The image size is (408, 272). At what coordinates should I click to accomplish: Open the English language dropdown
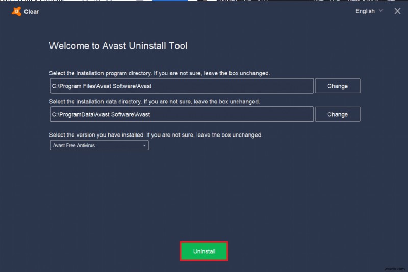369,11
